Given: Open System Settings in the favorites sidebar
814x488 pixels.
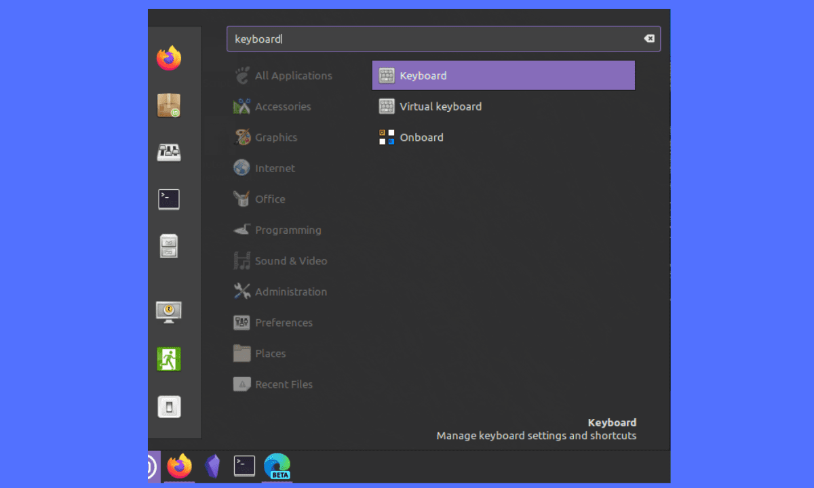Looking at the screenshot, I should click(x=169, y=152).
